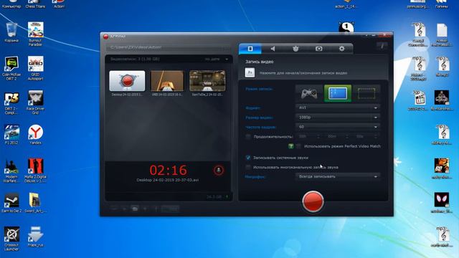This screenshot has height=258, width=459.
Task: Open the Burnout Paradise desktop shortcut
Action: [35, 34]
